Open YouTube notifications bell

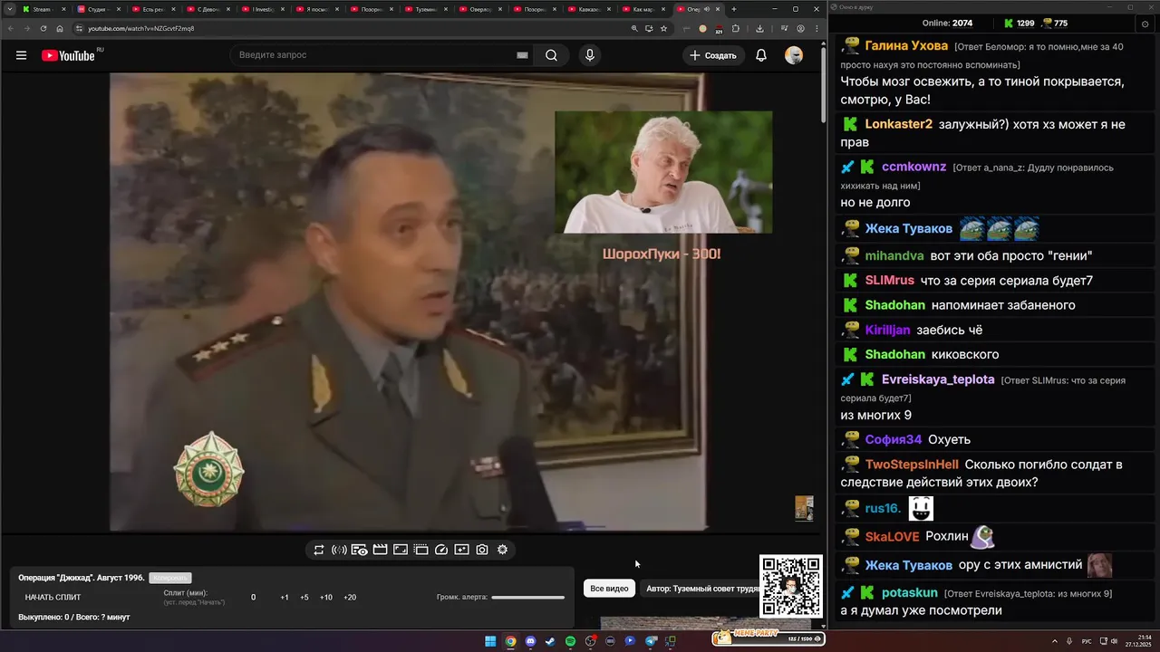pyautogui.click(x=761, y=55)
